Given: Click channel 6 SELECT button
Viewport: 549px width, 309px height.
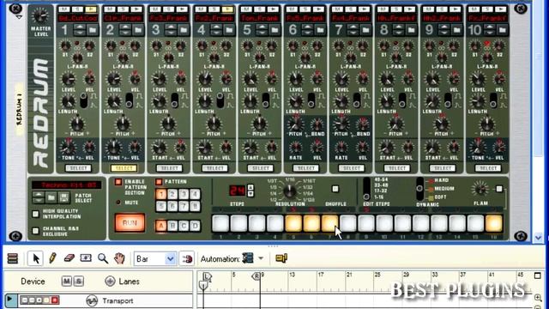Looking at the screenshot, I should click(306, 168).
